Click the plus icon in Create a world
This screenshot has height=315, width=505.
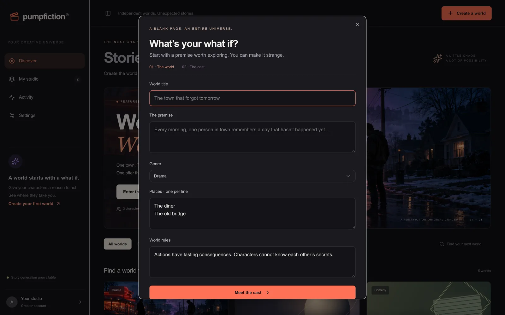450,13
